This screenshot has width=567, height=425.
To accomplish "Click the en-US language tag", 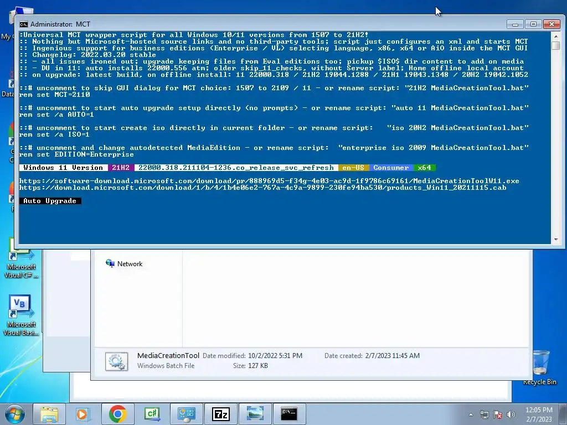I will click(x=353, y=168).
